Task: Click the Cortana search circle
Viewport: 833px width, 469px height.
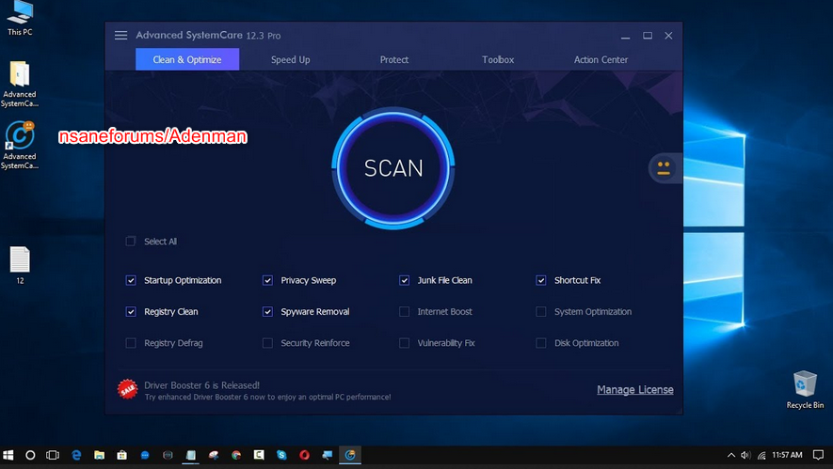Action: (x=30, y=455)
